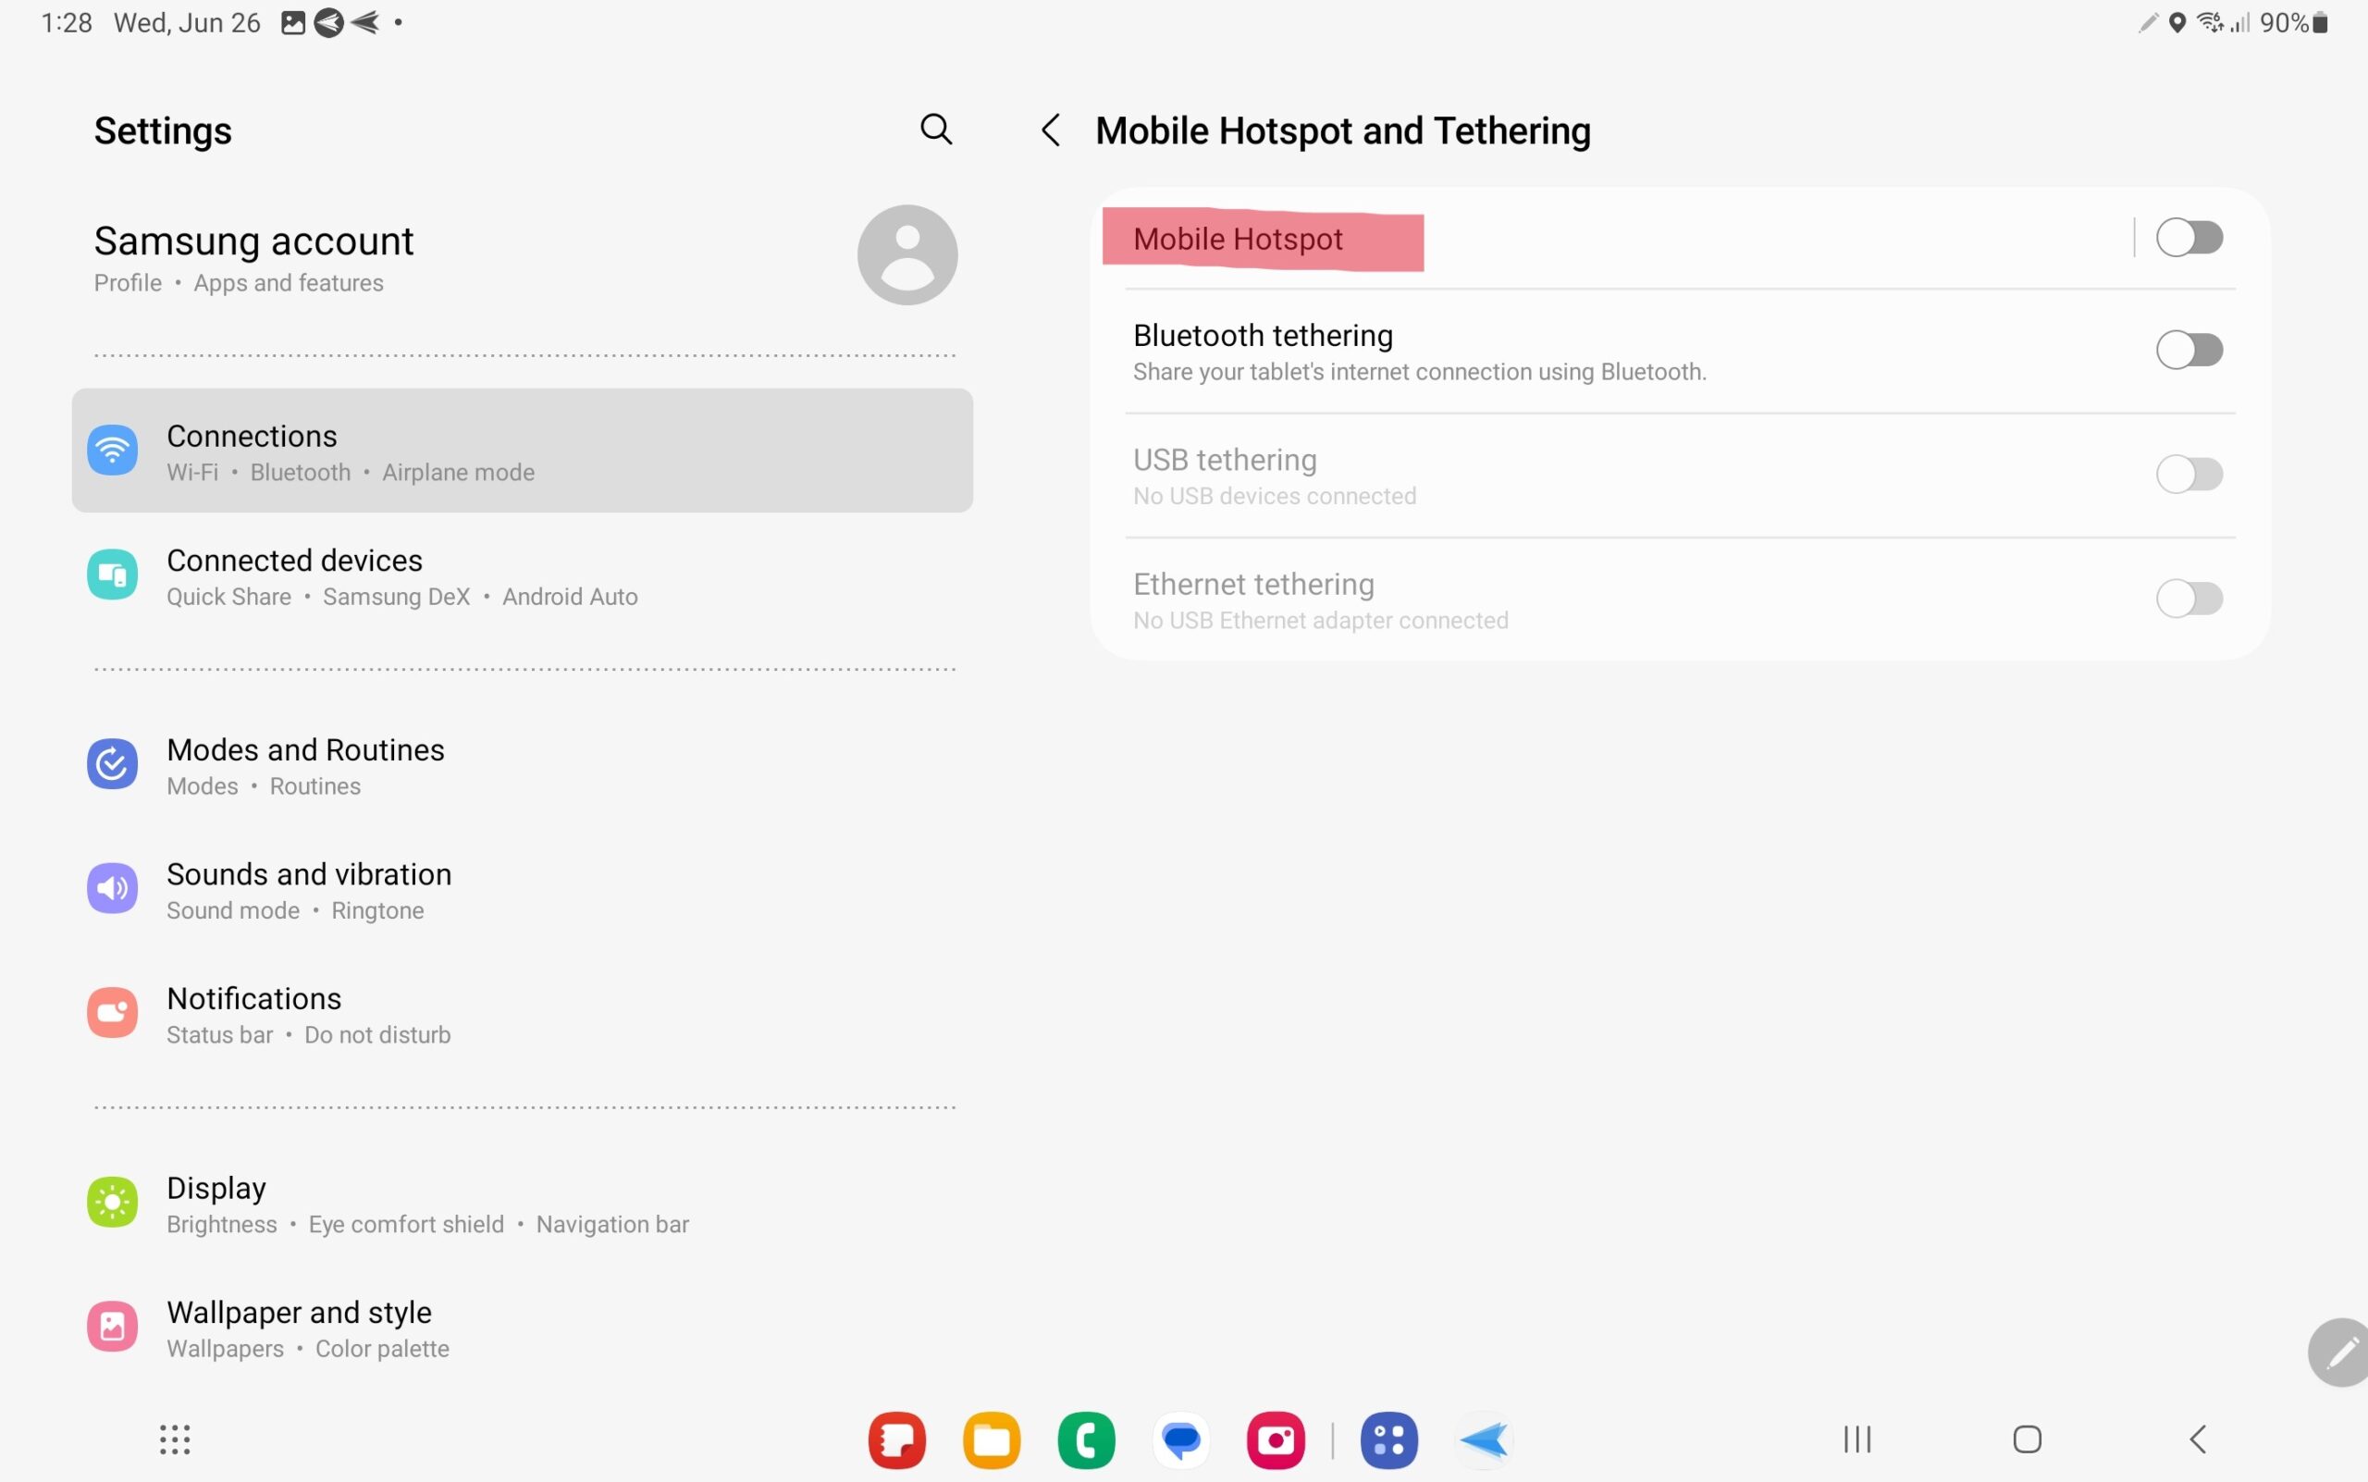2368x1482 pixels.
Task: Enable the Mobile Hotspot toggle
Action: tap(2190, 236)
